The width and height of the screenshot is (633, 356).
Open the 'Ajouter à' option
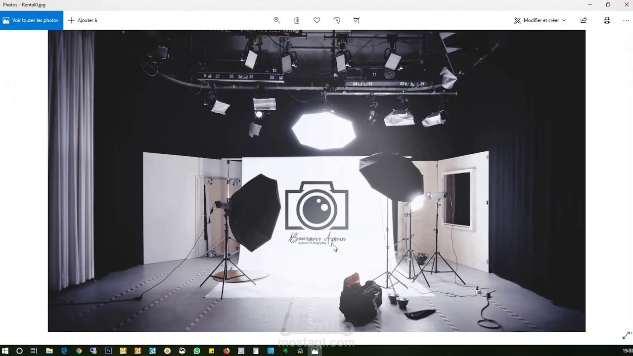tap(83, 20)
